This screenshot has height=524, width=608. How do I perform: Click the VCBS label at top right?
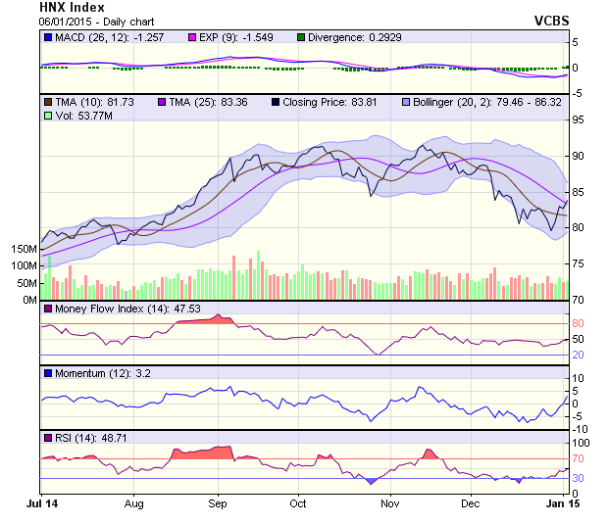pyautogui.click(x=552, y=20)
